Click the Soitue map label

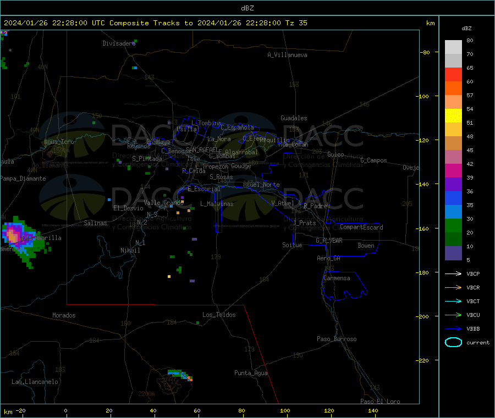(292, 245)
